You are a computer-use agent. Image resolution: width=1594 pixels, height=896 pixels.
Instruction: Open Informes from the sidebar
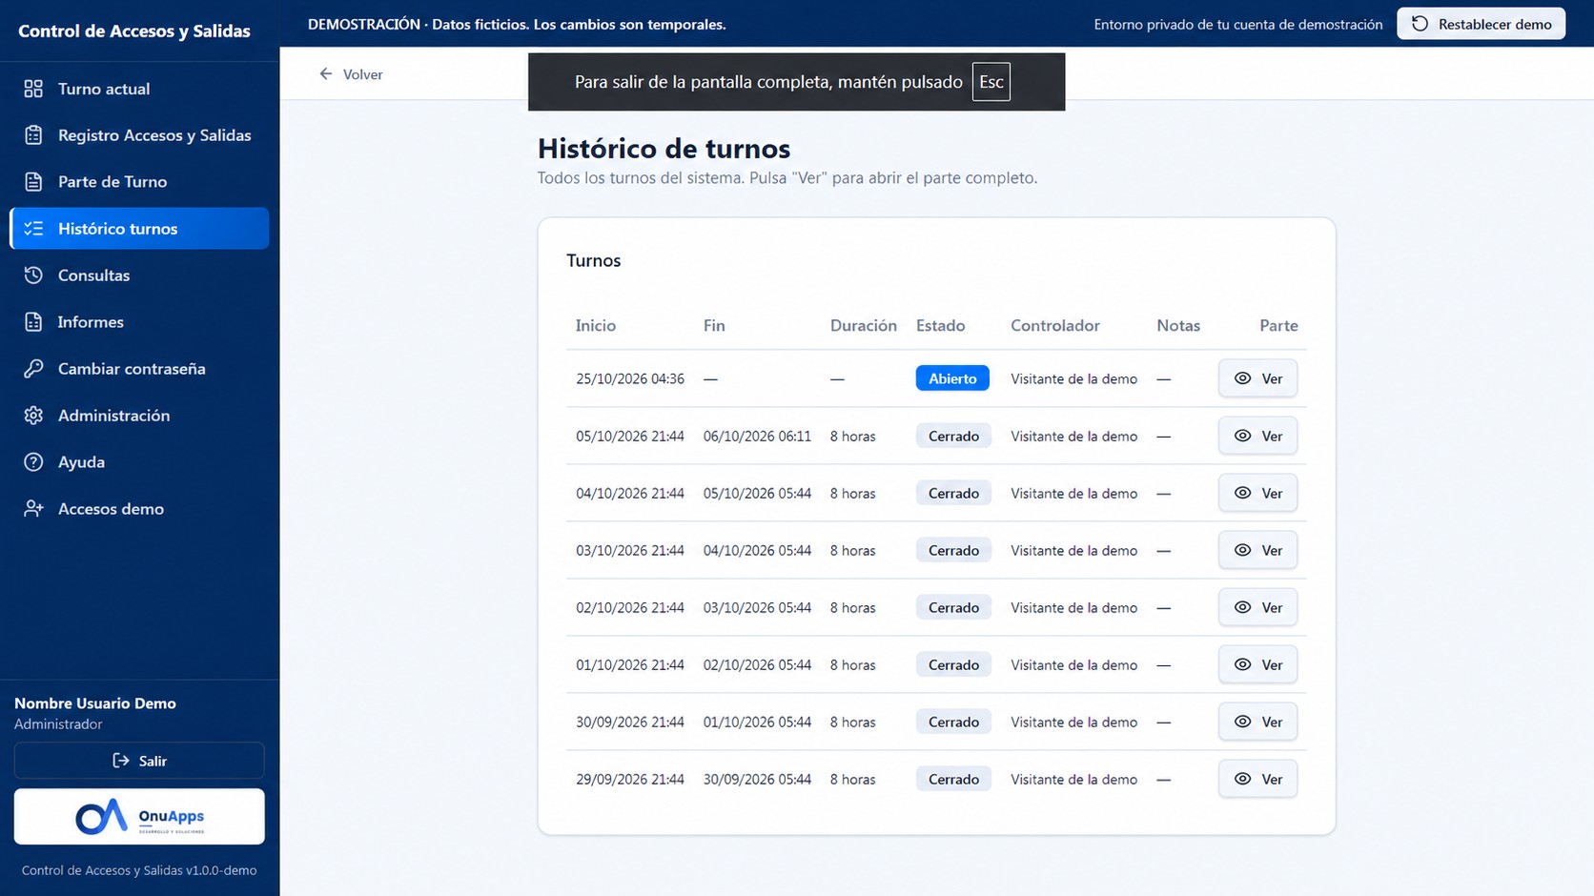pyautogui.click(x=139, y=322)
